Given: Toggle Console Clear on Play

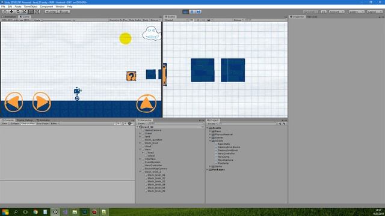Looking at the screenshot, I should coord(28,124).
